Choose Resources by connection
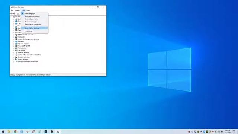 pyautogui.click(x=35, y=25)
